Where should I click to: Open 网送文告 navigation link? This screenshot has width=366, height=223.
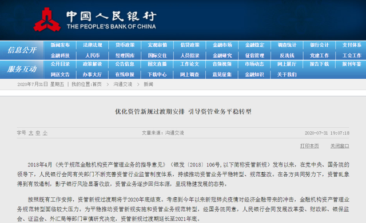(x=60, y=75)
